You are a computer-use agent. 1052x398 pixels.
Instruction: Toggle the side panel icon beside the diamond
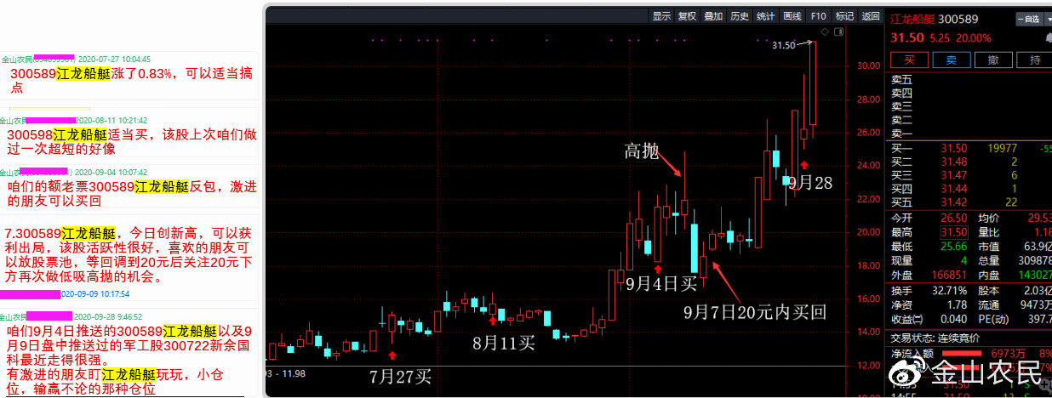[x=840, y=31]
